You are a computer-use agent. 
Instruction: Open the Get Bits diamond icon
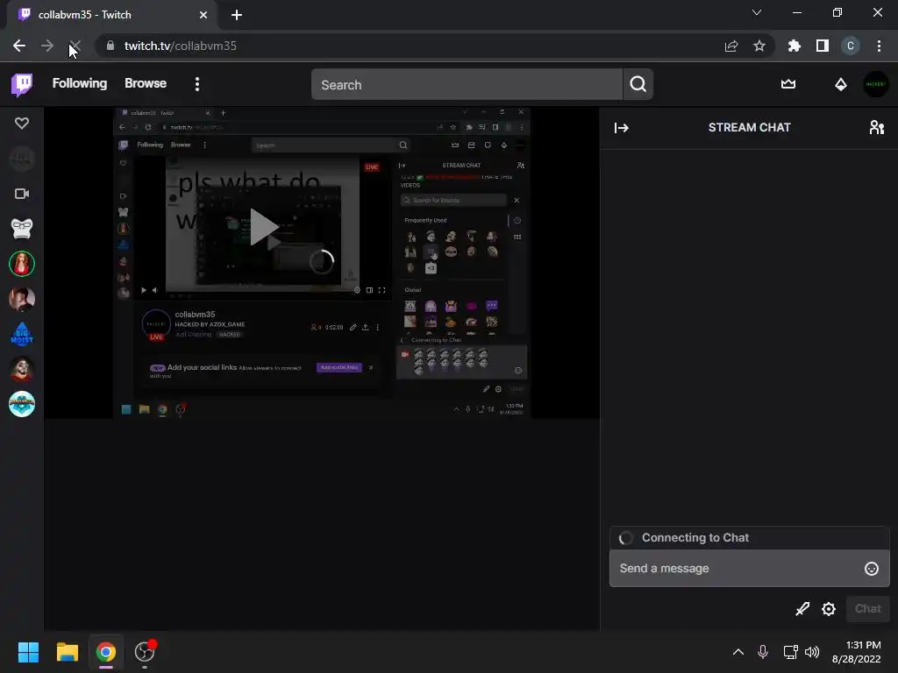(841, 85)
